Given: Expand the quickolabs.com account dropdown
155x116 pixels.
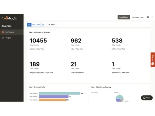Looking at the screenshot, I should coord(138,17).
